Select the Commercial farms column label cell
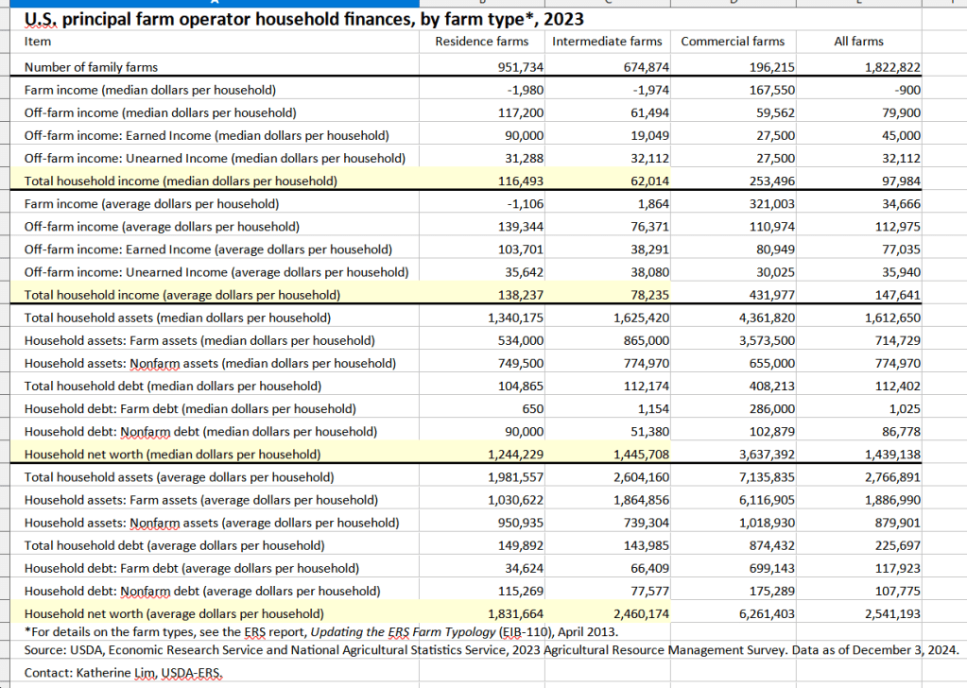The height and width of the screenshot is (688, 967). coord(733,42)
